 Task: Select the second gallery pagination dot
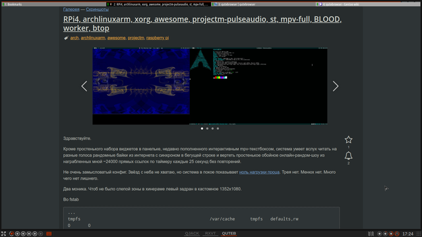coord(207,128)
